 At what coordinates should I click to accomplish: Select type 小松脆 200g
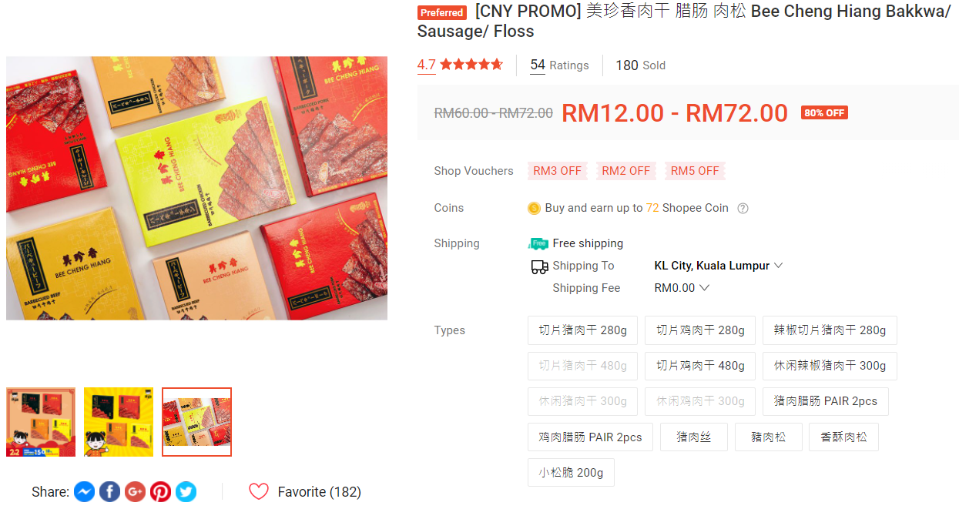pos(571,472)
